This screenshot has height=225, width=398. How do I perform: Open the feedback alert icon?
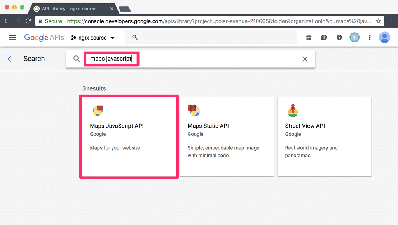tap(324, 38)
